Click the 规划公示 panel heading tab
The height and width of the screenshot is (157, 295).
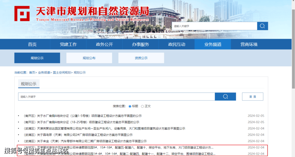point(29,84)
